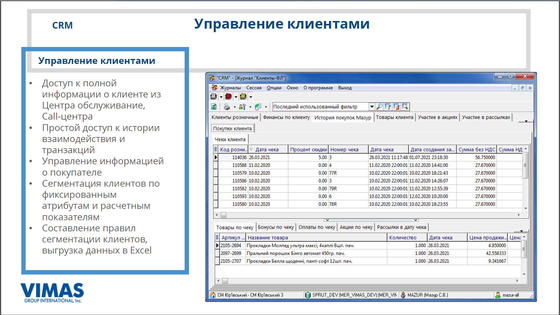Expand dropdown arrow next to printer icon
This screenshot has width=560, height=315.
coord(235,107)
